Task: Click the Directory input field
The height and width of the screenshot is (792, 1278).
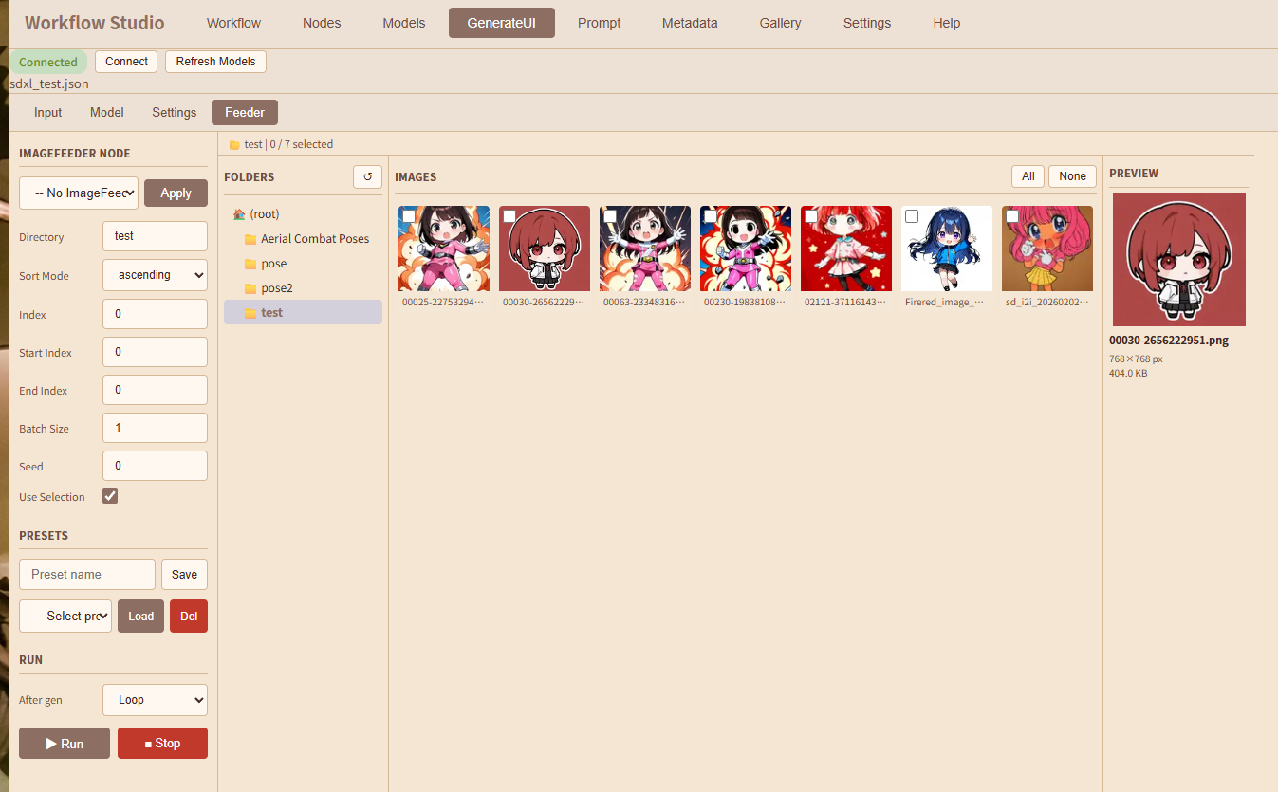Action: pos(155,236)
